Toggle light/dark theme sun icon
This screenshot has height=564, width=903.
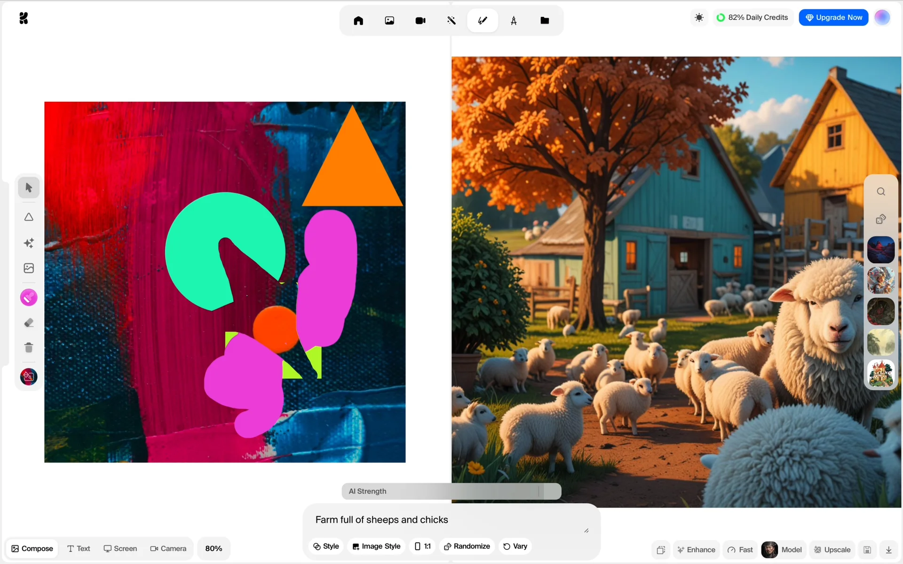(699, 18)
